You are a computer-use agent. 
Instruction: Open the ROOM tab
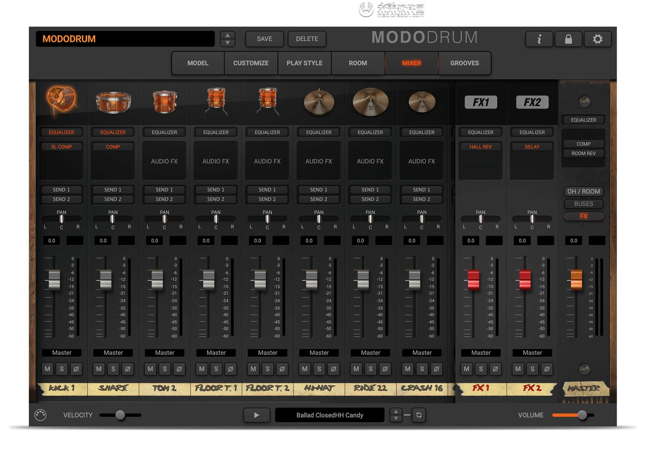point(358,63)
